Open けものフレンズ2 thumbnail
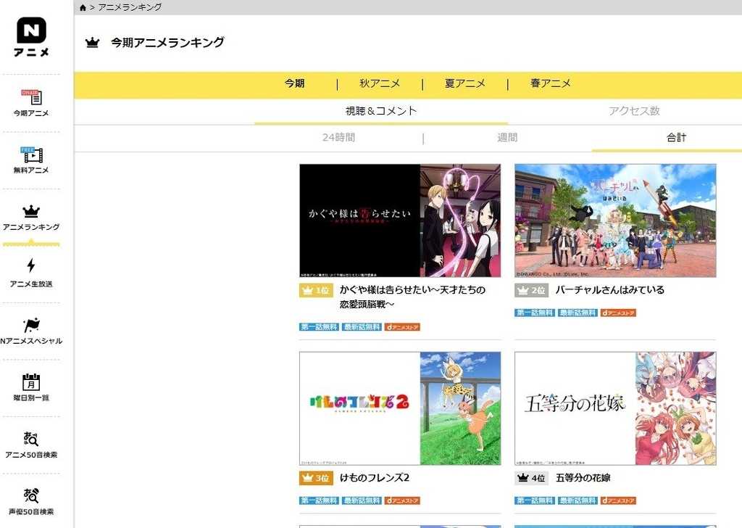This screenshot has height=528, width=742. (x=400, y=408)
